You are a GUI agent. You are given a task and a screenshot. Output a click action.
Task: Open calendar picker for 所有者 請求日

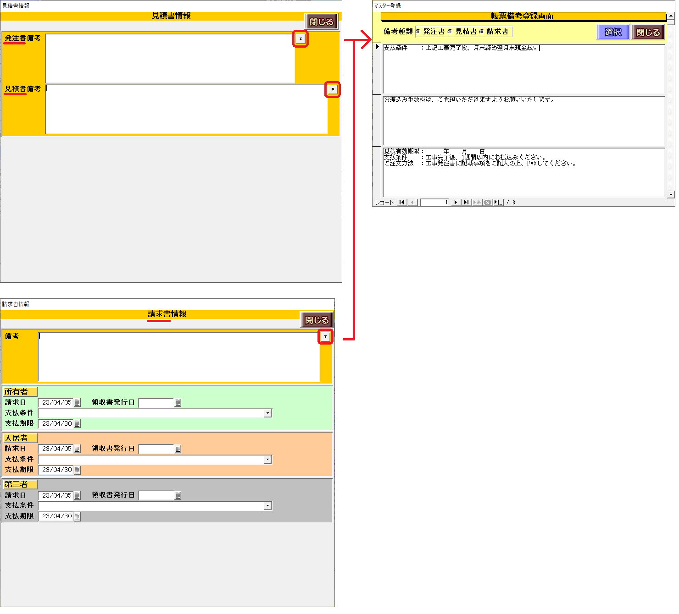click(x=78, y=403)
